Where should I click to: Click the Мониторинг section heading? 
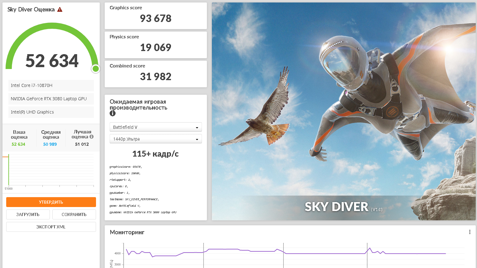(127, 232)
